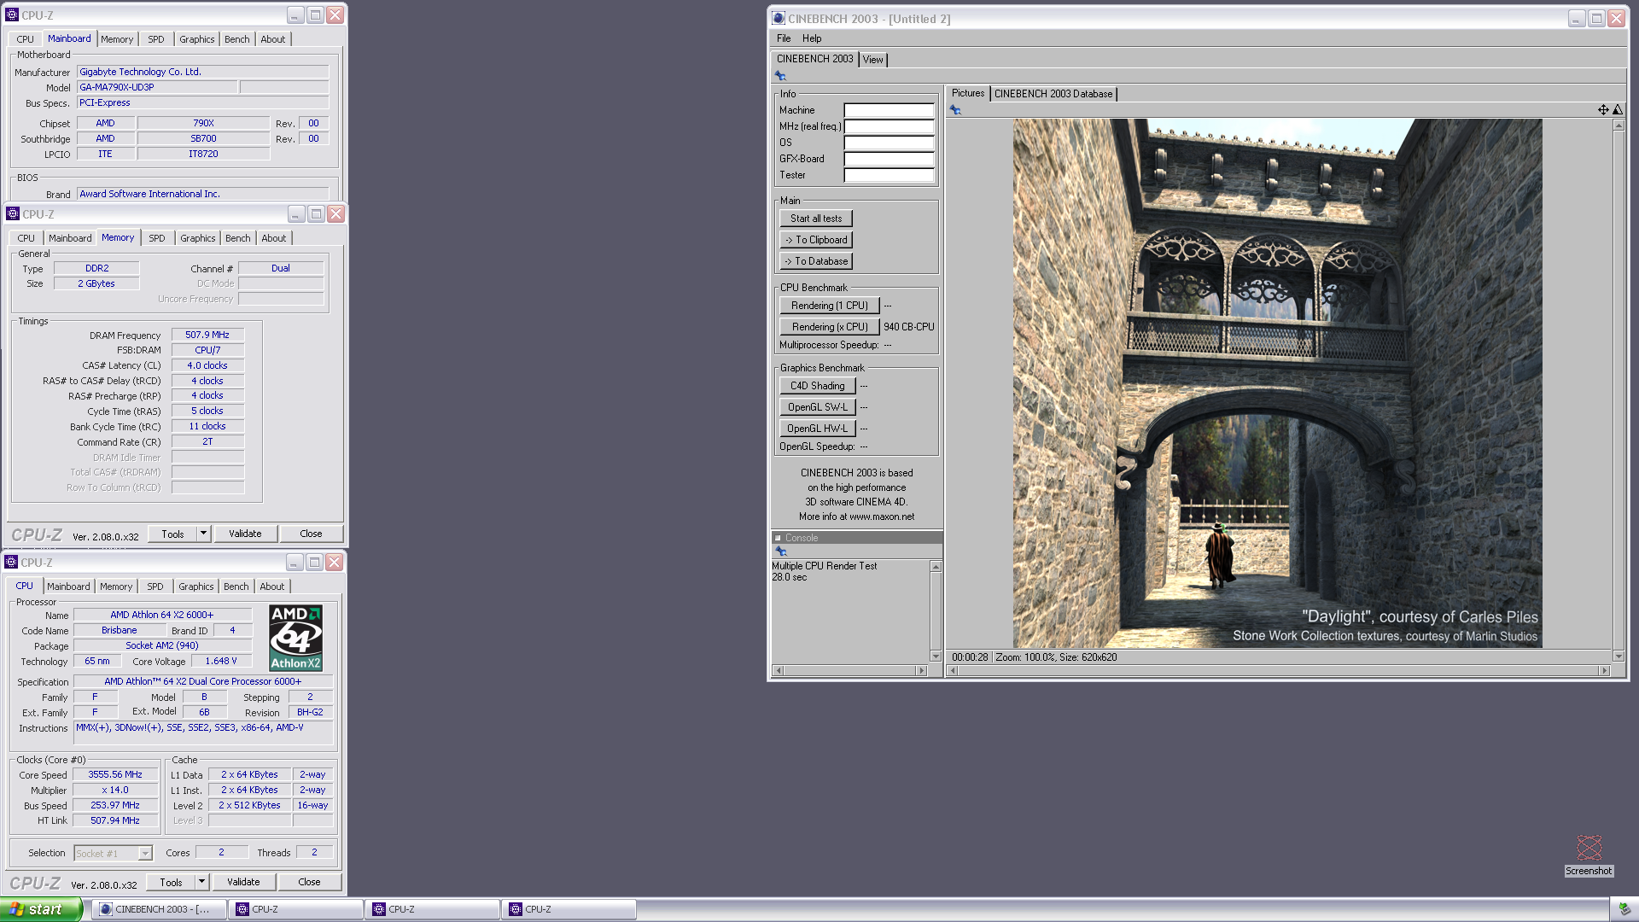This screenshot has width=1639, height=922.
Task: Click Start all tests in CINEBENCH
Action: coord(816,219)
